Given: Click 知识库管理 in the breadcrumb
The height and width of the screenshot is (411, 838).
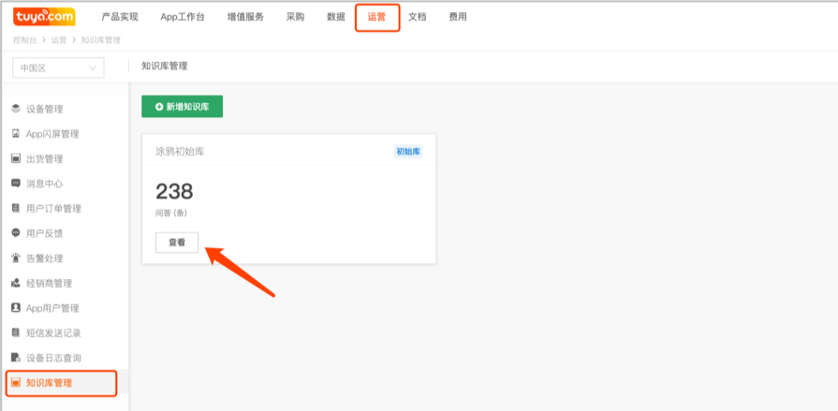Looking at the screenshot, I should pos(100,40).
